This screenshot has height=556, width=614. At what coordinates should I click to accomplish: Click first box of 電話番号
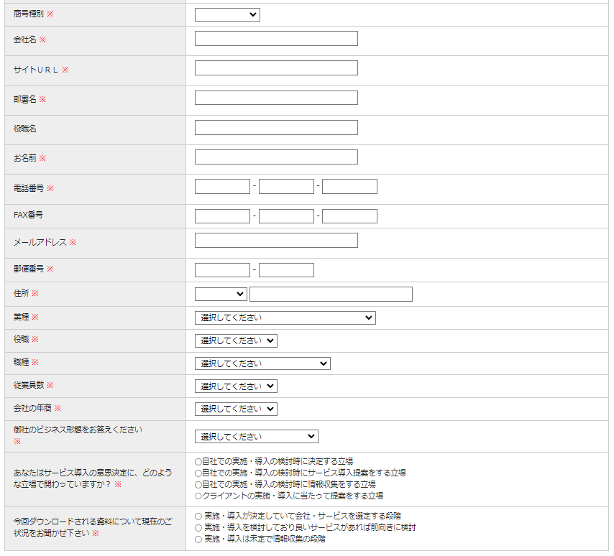tap(222, 187)
